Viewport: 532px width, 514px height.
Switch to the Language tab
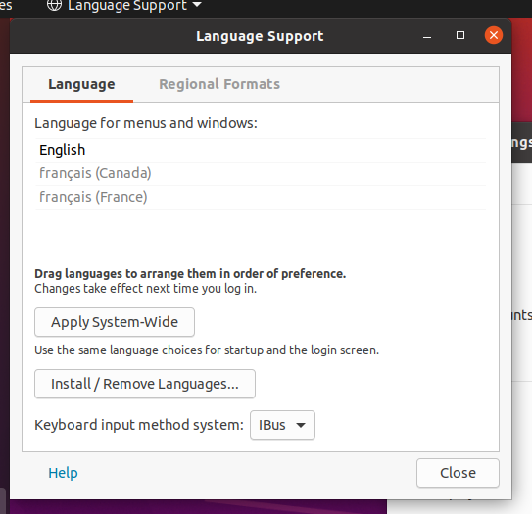click(81, 84)
